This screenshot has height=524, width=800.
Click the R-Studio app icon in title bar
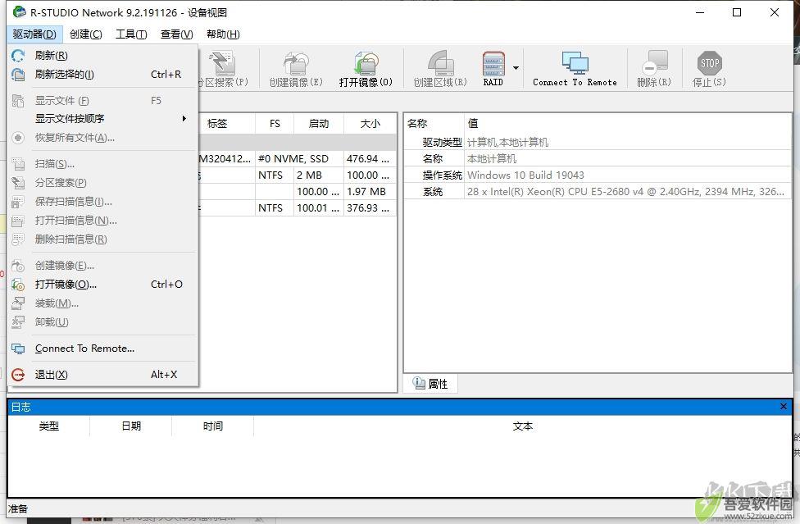20,11
